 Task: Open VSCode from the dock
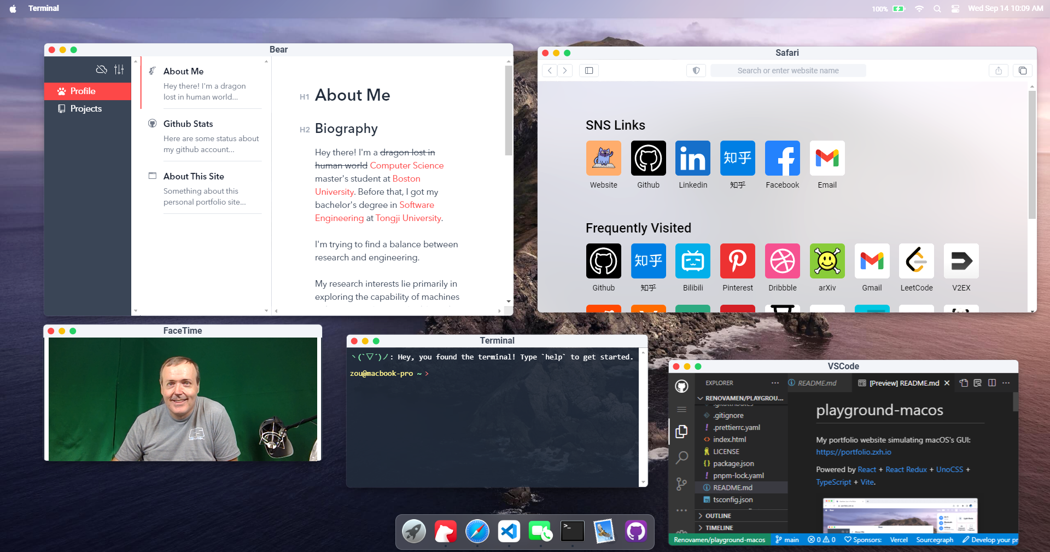[x=509, y=531]
